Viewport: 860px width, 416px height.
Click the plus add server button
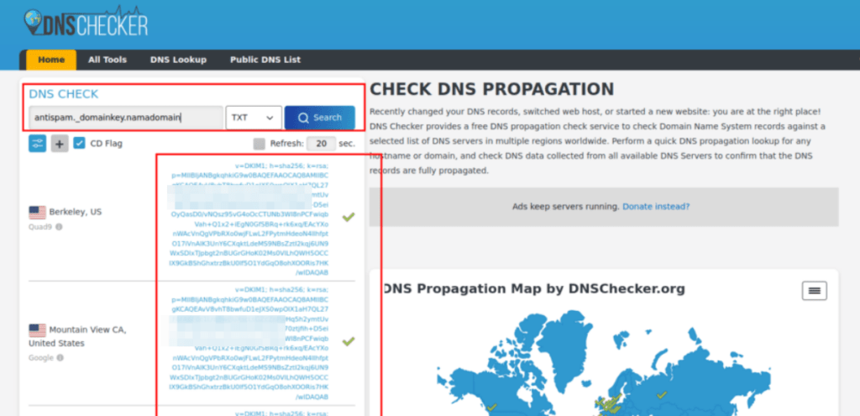tap(60, 144)
